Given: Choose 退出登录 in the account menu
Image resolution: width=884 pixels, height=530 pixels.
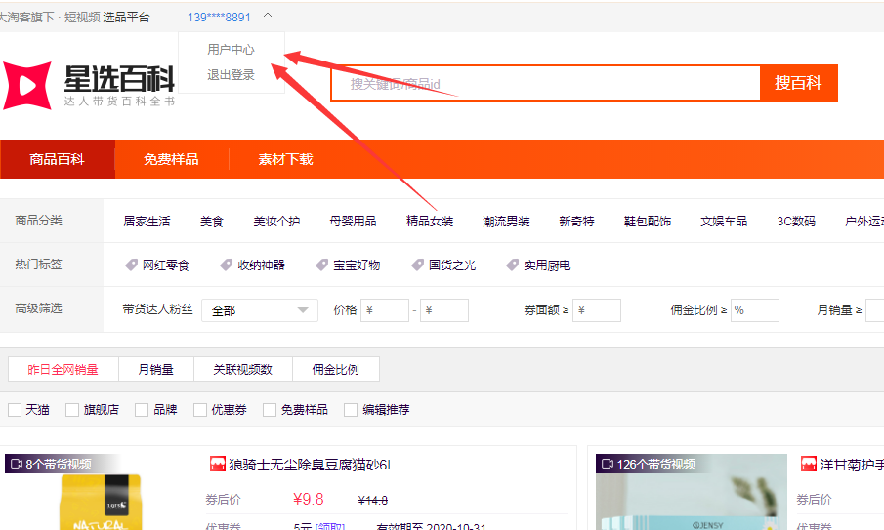Looking at the screenshot, I should (x=231, y=75).
